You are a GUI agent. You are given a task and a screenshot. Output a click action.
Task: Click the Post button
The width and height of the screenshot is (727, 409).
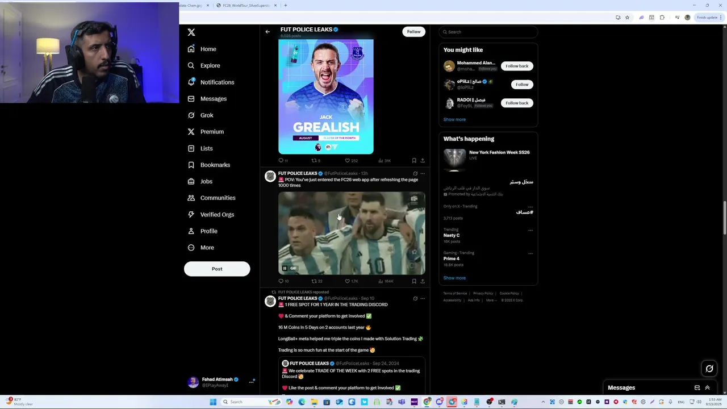click(217, 269)
